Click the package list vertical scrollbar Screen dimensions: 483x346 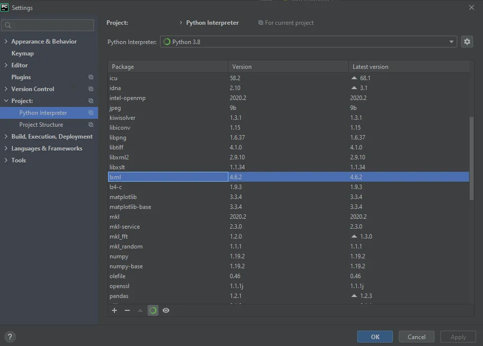(x=471, y=158)
